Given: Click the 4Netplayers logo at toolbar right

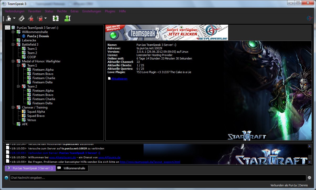Looking at the screenshot, I should click(310, 18).
